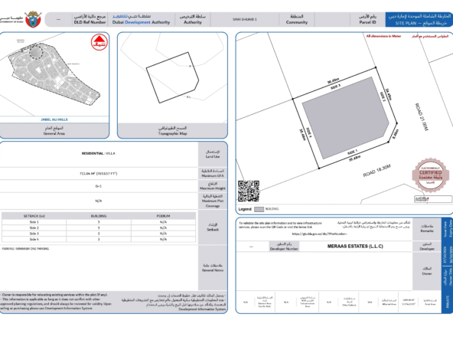453x340 pixels.
Task: Click the All dimensions in Meter note
Action: click(383, 36)
